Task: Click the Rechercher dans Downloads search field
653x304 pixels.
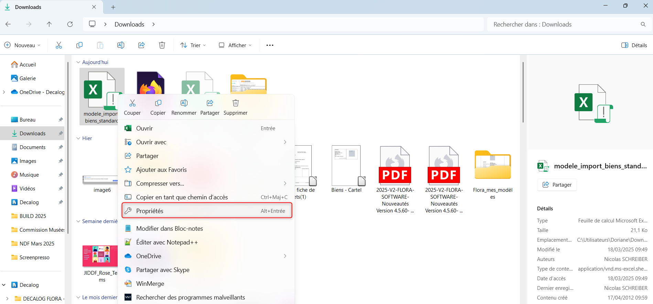Action: point(564,24)
